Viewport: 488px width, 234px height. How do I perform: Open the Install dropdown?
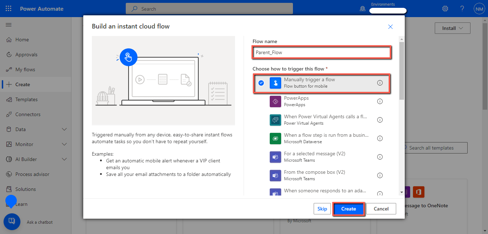453,28
